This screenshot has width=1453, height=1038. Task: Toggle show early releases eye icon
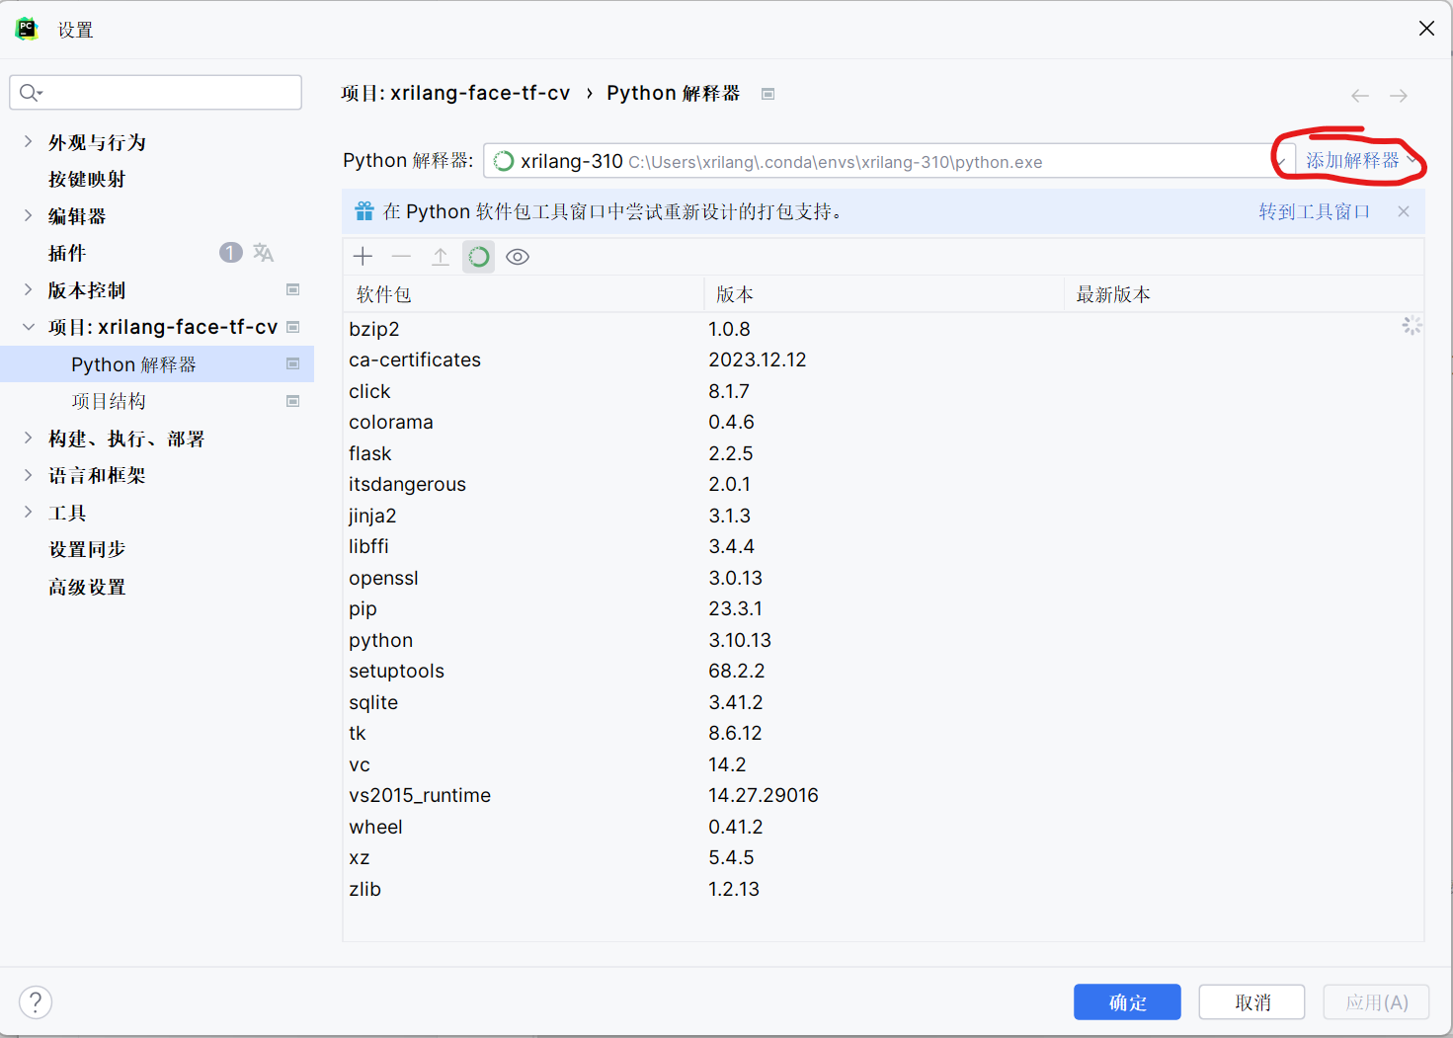(518, 257)
